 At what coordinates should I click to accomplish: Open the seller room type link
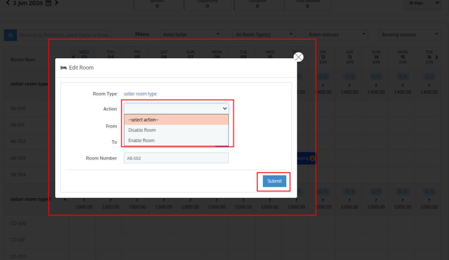click(140, 94)
